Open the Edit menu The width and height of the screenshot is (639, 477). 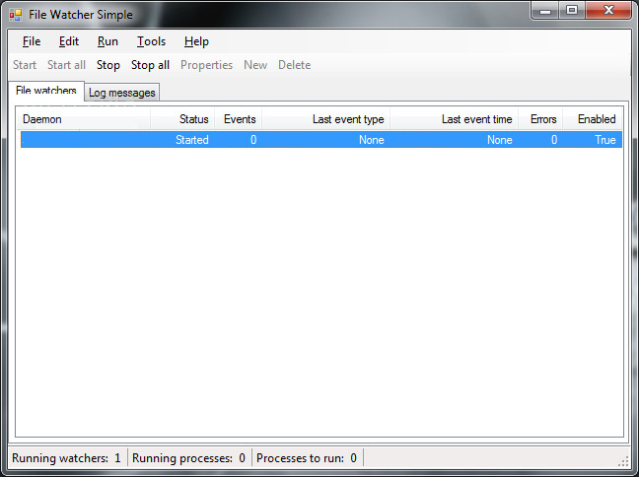point(69,41)
